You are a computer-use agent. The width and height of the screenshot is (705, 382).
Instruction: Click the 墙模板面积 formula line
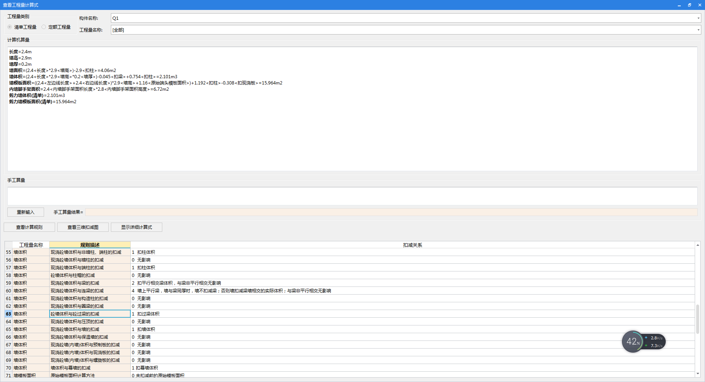tap(146, 83)
